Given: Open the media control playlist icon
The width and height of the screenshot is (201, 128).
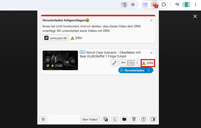Looking at the screenshot, I should click(x=177, y=5).
